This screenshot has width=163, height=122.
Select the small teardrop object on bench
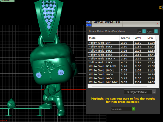click(11, 103)
